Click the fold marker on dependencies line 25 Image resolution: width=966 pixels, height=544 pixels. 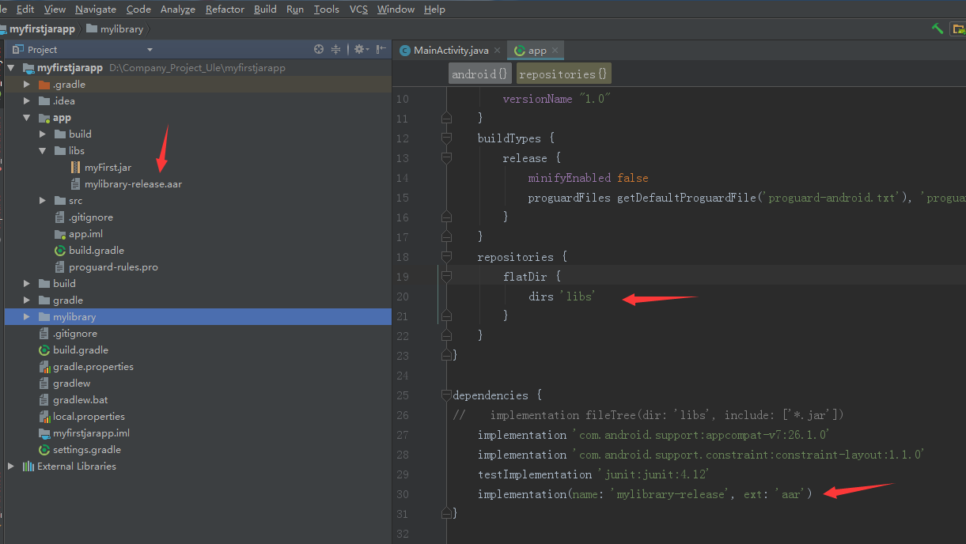coord(446,395)
